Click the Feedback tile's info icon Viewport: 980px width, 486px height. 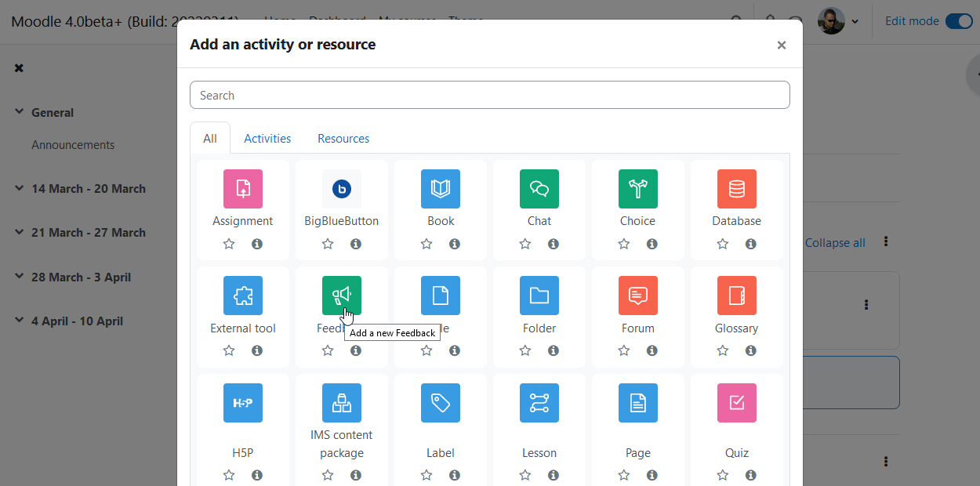click(x=356, y=350)
